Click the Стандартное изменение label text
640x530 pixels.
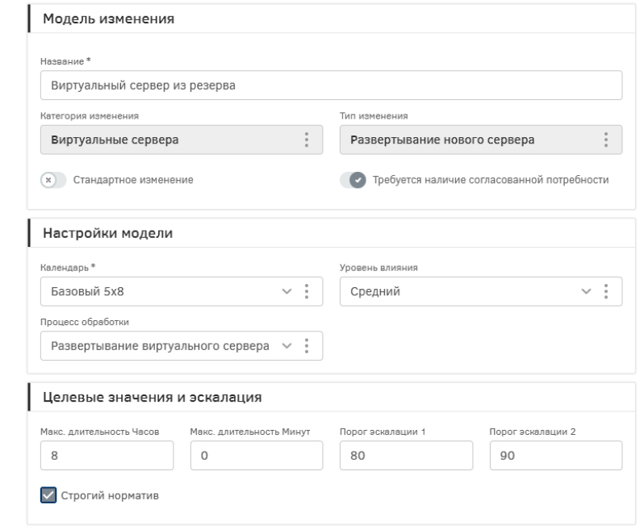pyautogui.click(x=133, y=179)
